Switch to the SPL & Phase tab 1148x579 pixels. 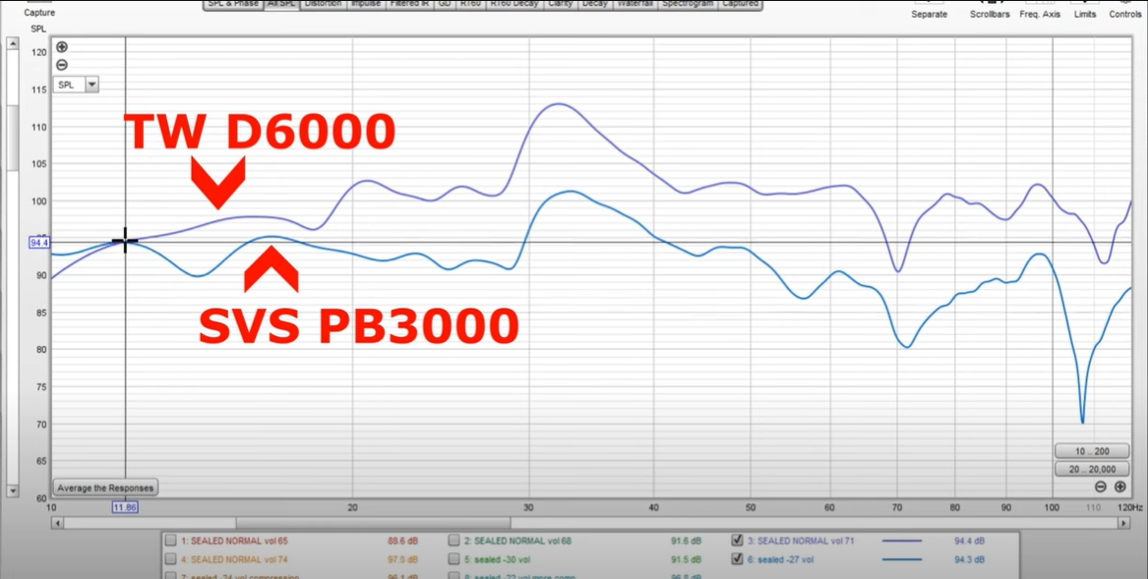[232, 4]
